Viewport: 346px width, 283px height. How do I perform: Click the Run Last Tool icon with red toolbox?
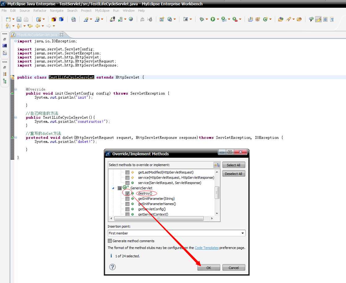pyautogui.click(x=235, y=19)
